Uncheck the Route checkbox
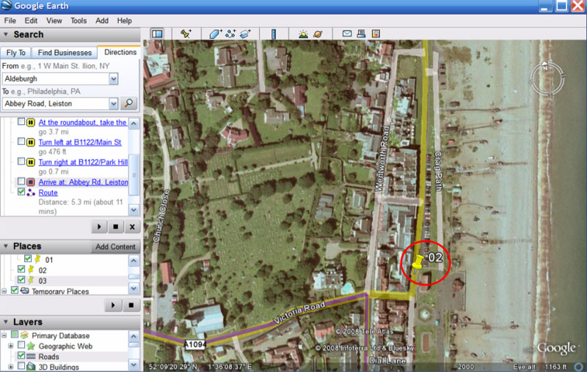This screenshot has height=372, width=587. point(21,192)
